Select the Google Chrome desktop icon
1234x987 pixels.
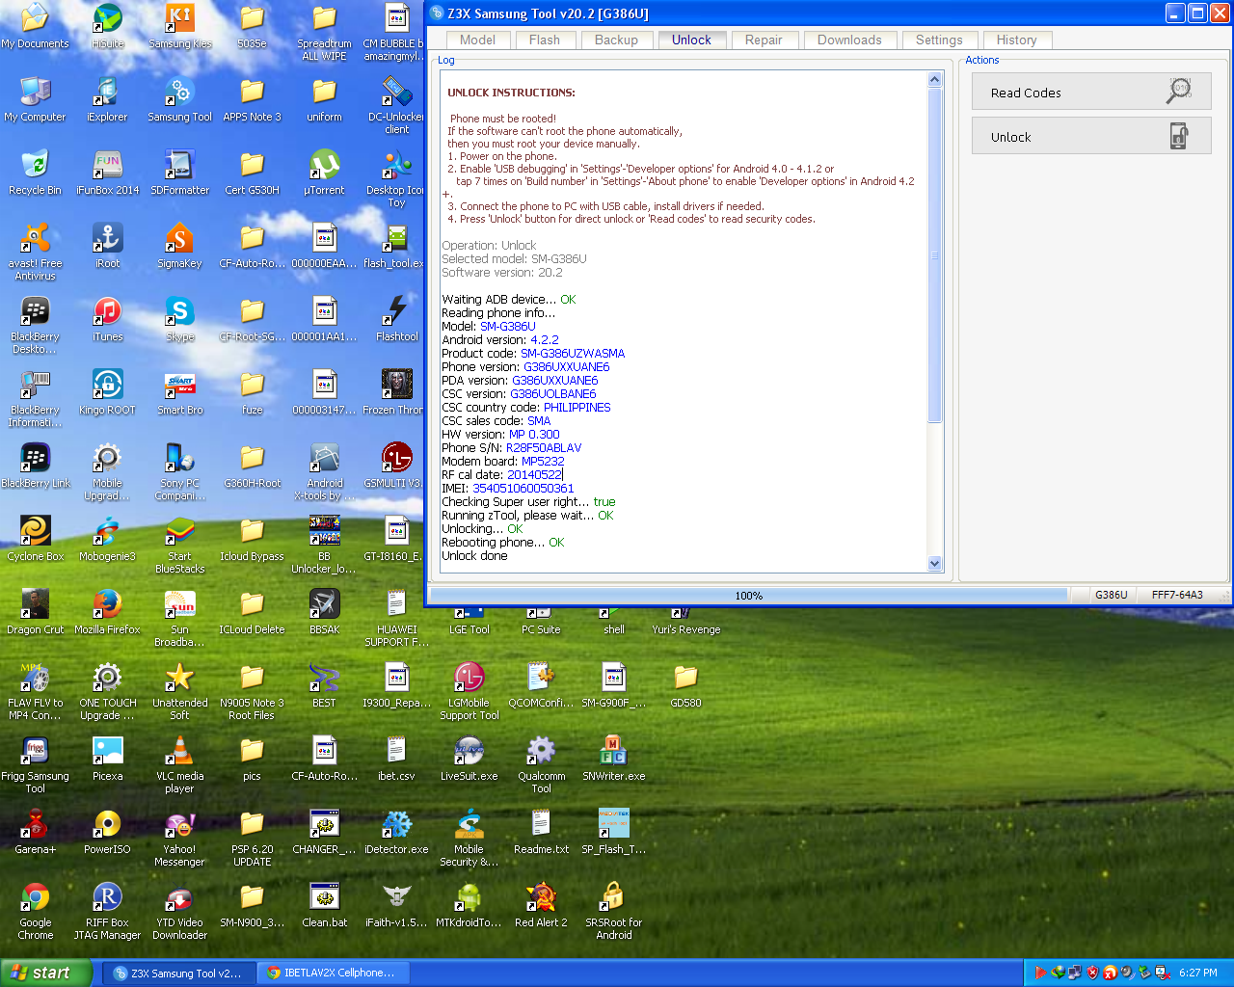[x=35, y=898]
